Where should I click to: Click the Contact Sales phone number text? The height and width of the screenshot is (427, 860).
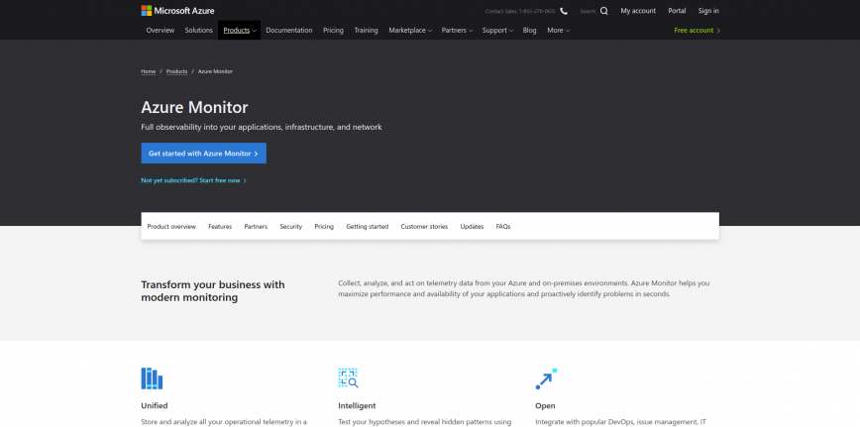(520, 12)
